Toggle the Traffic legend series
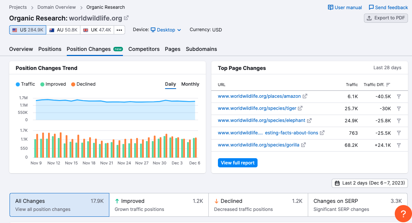The image size is (412, 223). (x=25, y=84)
